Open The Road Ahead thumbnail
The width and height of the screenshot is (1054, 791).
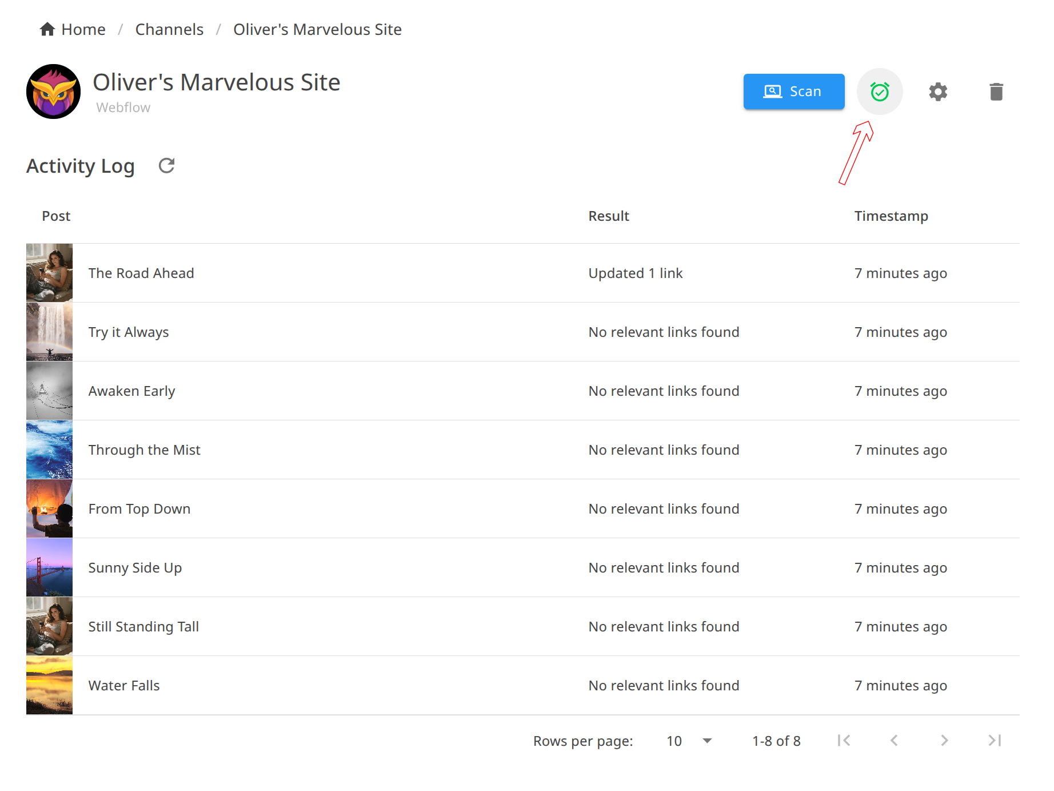pyautogui.click(x=50, y=273)
